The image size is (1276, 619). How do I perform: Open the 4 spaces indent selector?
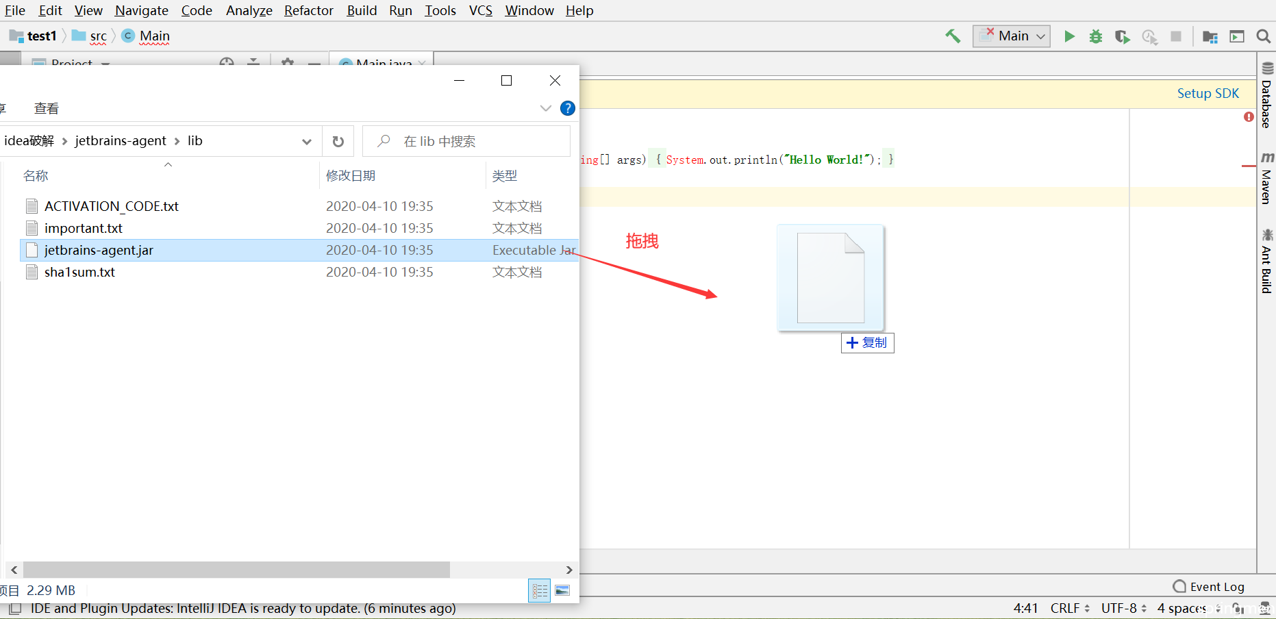coord(1188,608)
